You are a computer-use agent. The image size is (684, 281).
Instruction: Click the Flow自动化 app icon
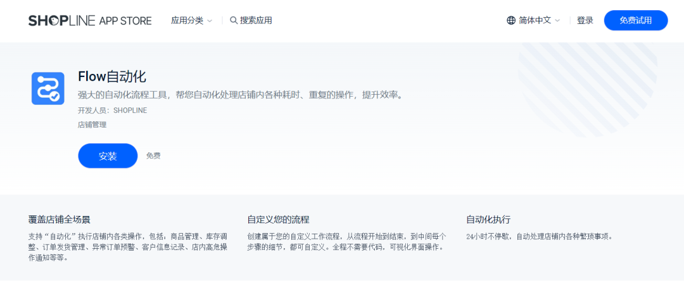pyautogui.click(x=48, y=88)
